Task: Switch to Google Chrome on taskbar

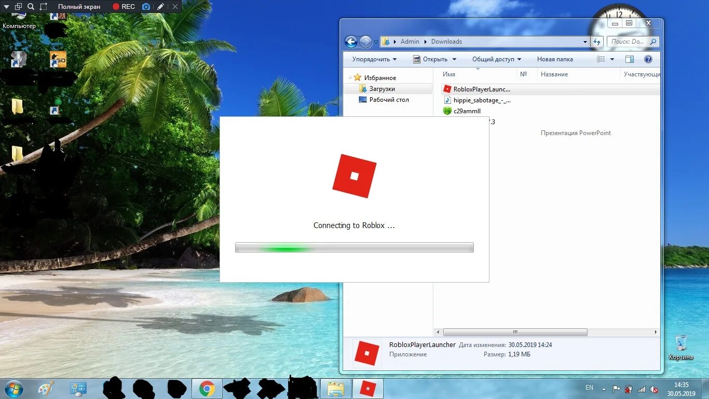Action: (x=207, y=389)
